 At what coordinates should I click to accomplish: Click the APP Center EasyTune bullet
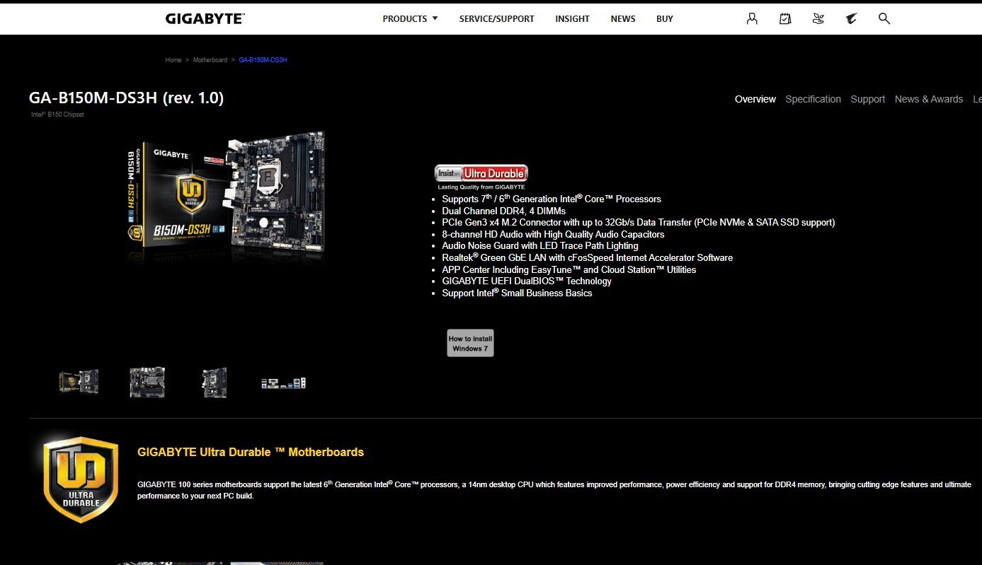(x=569, y=269)
